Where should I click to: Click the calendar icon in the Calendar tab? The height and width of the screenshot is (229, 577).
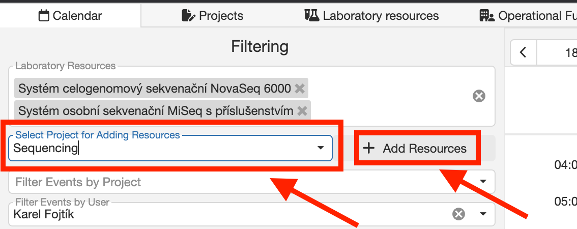(45, 16)
